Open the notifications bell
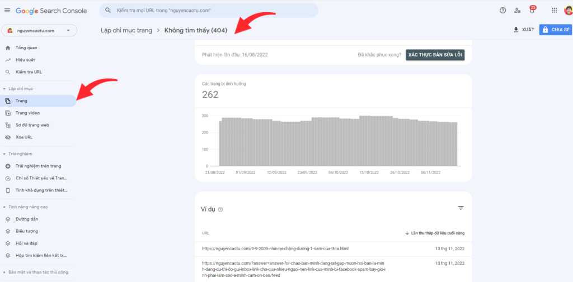Image resolution: width=573 pixels, height=282 pixels. [x=532, y=11]
